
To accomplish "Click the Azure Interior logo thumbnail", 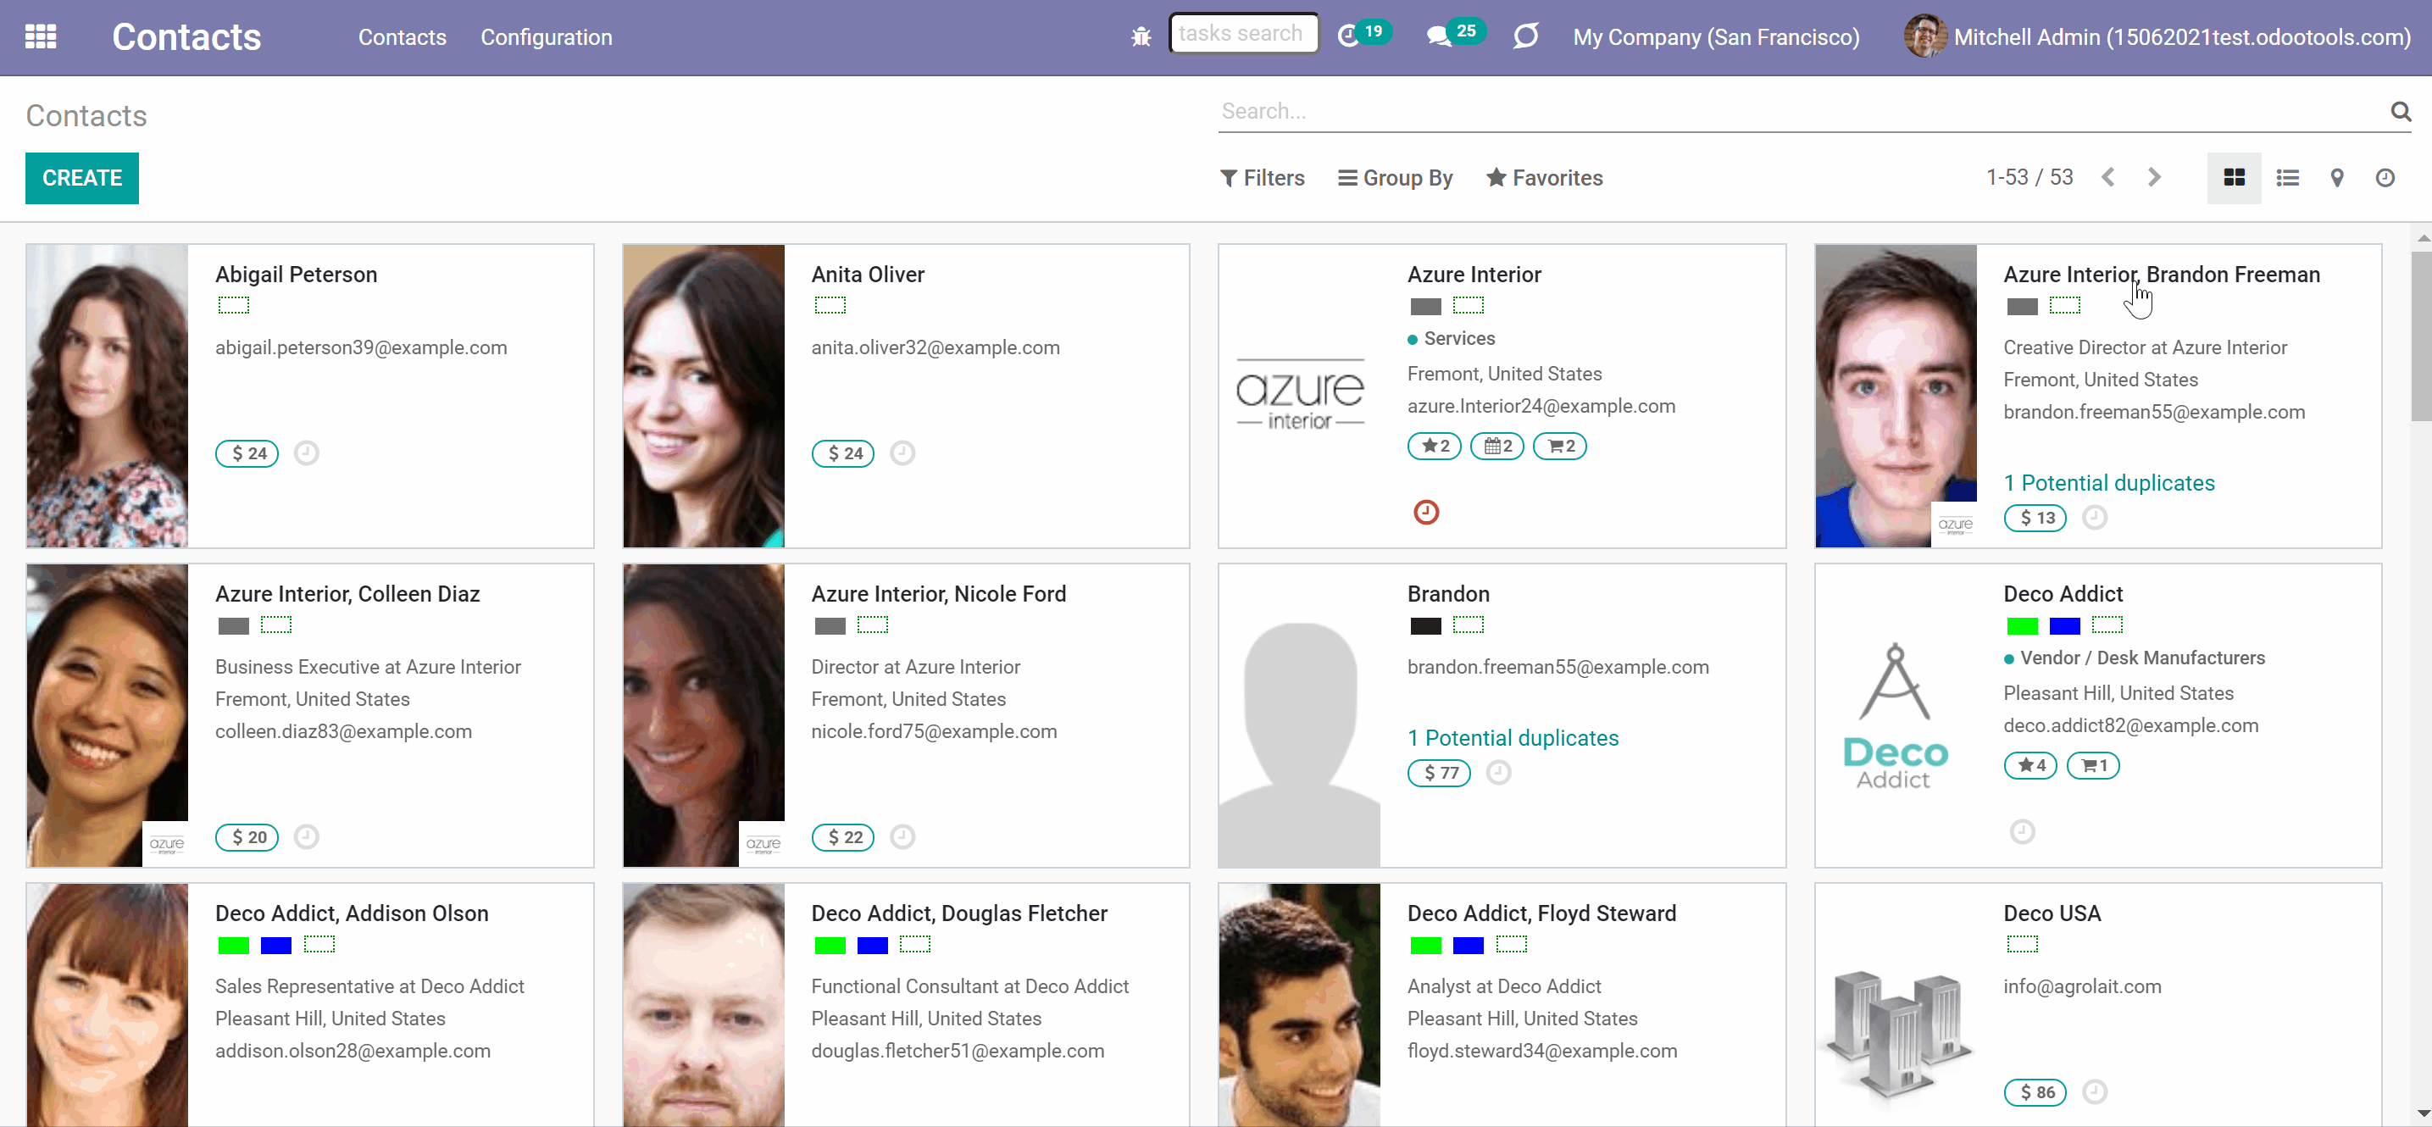I will point(1300,396).
